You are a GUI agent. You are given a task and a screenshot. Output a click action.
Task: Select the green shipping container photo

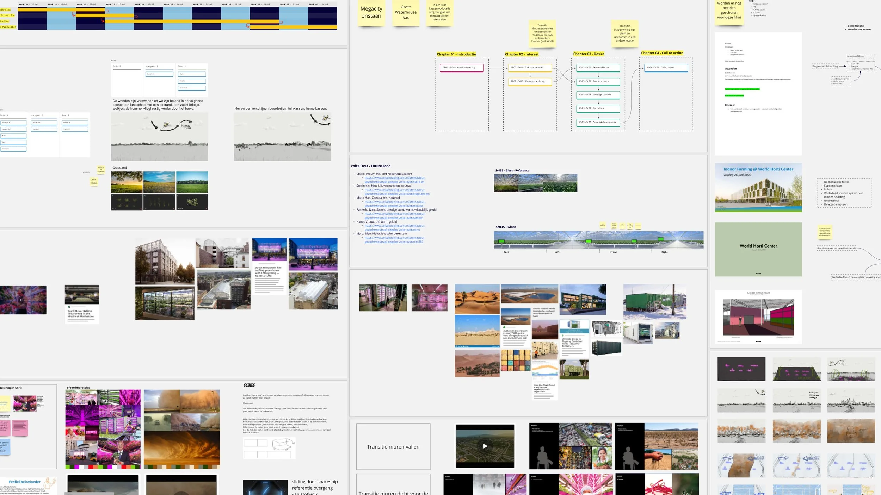point(654,302)
